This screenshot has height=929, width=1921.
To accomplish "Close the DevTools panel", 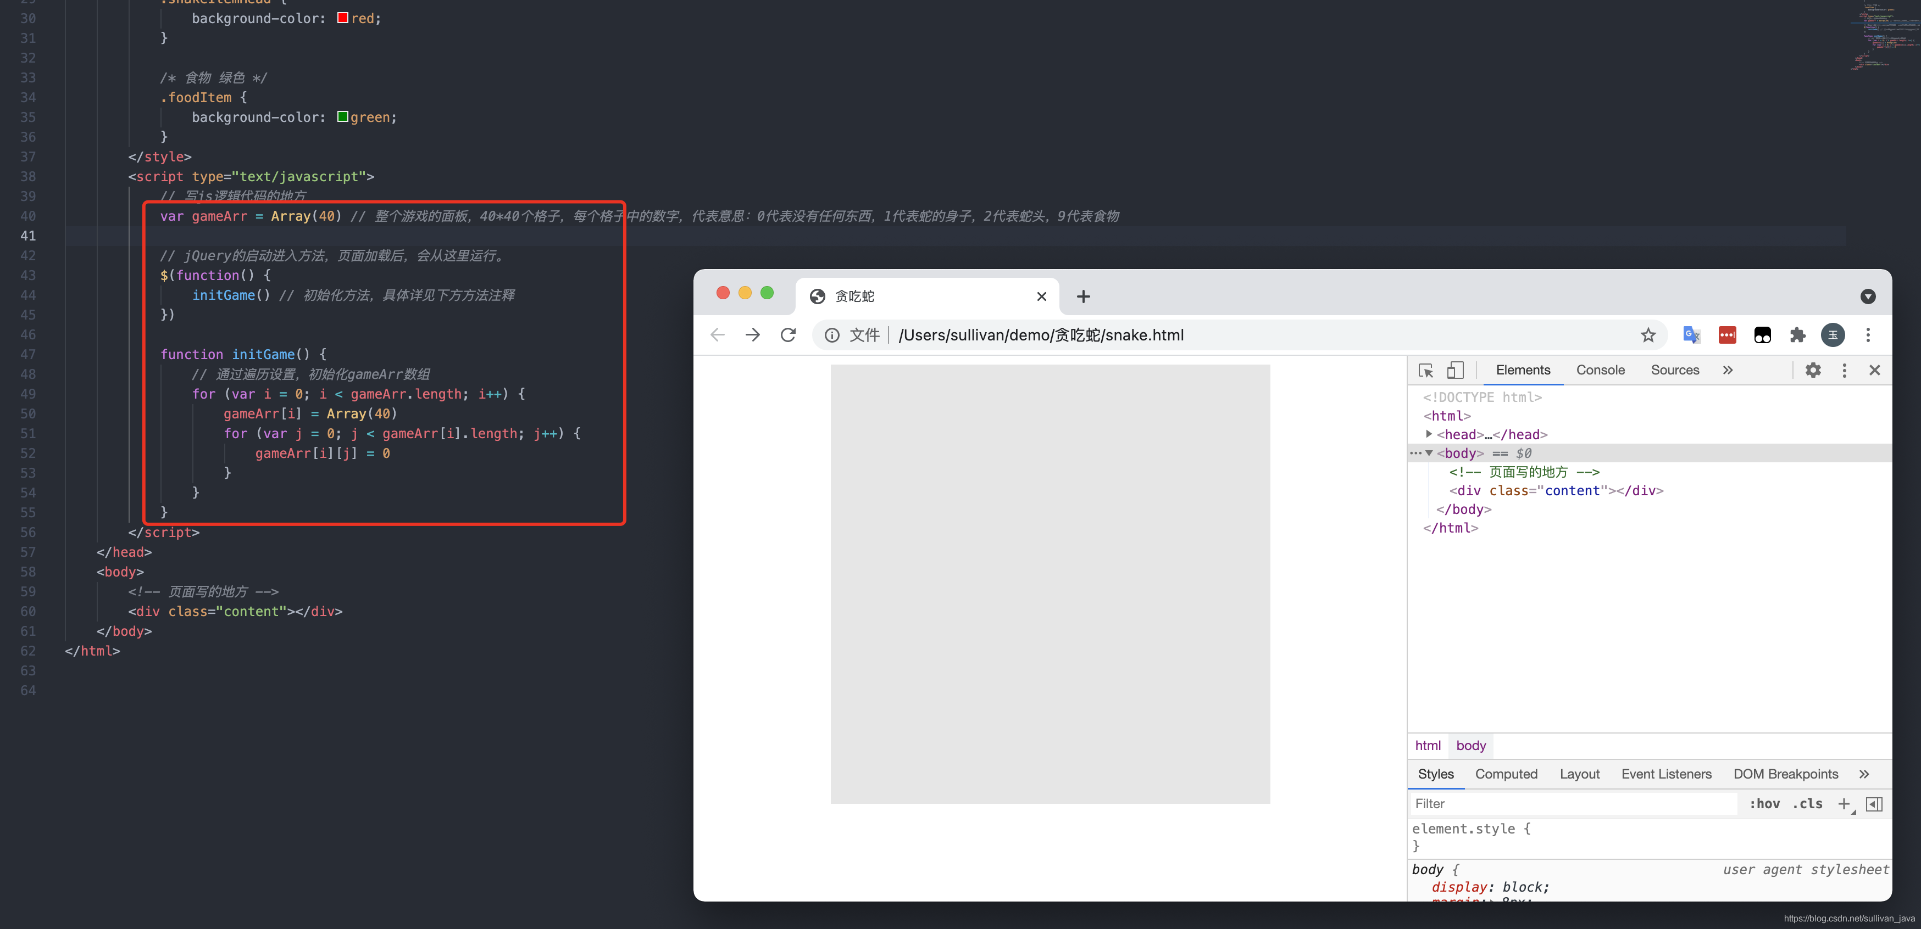I will (1875, 370).
